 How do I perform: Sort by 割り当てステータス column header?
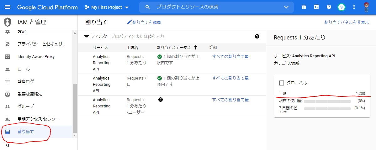click(x=174, y=48)
